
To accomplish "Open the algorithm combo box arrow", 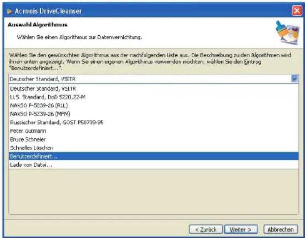I will (x=295, y=79).
